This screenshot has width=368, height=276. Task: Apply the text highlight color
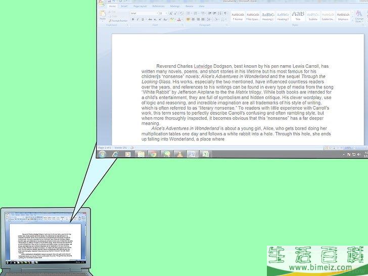172,19
